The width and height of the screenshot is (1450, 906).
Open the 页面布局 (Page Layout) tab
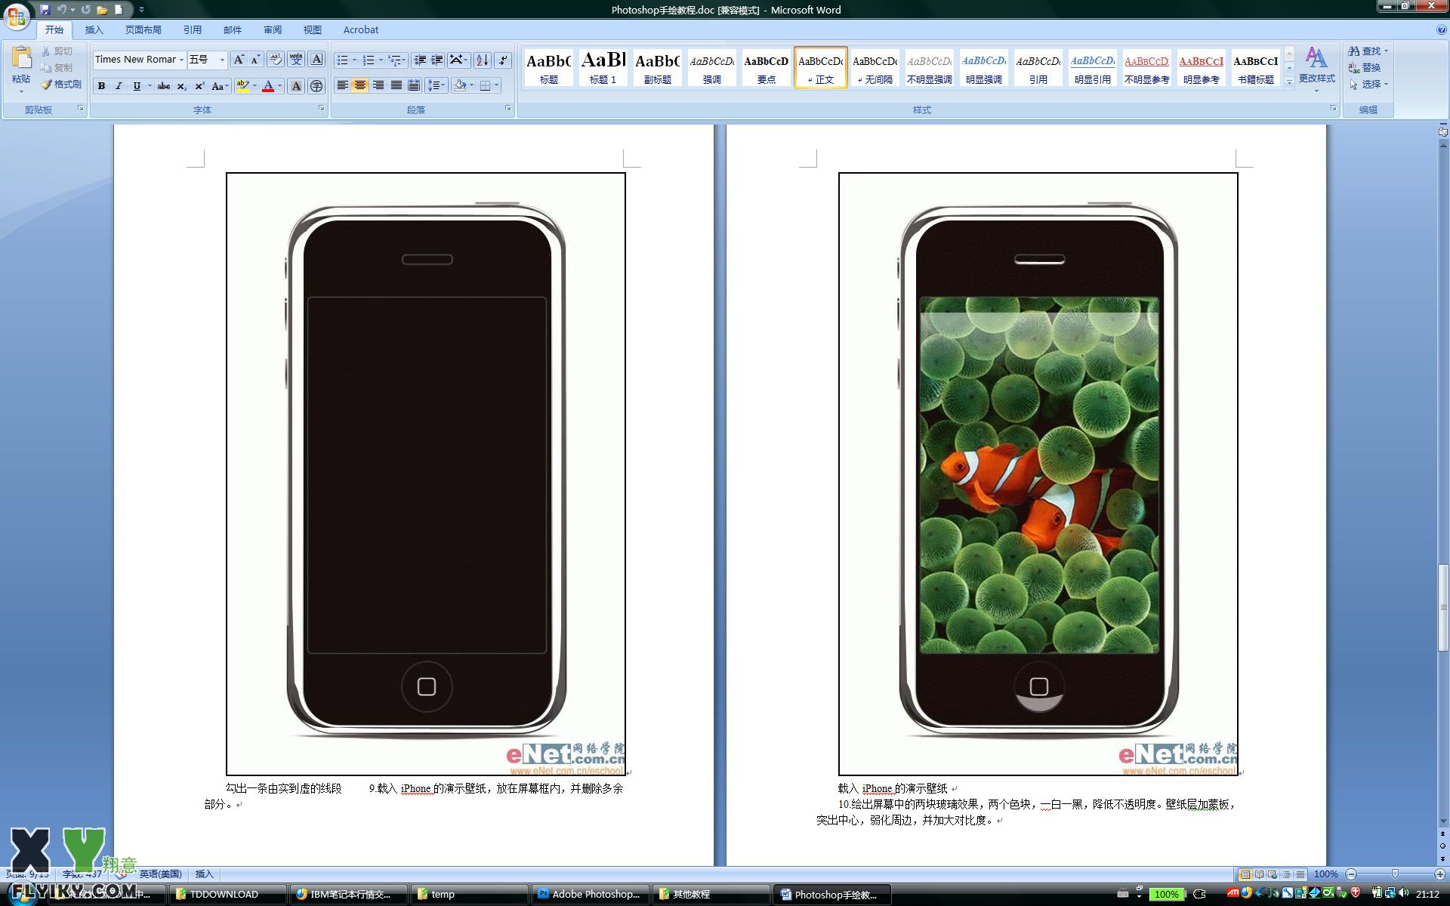pyautogui.click(x=143, y=30)
